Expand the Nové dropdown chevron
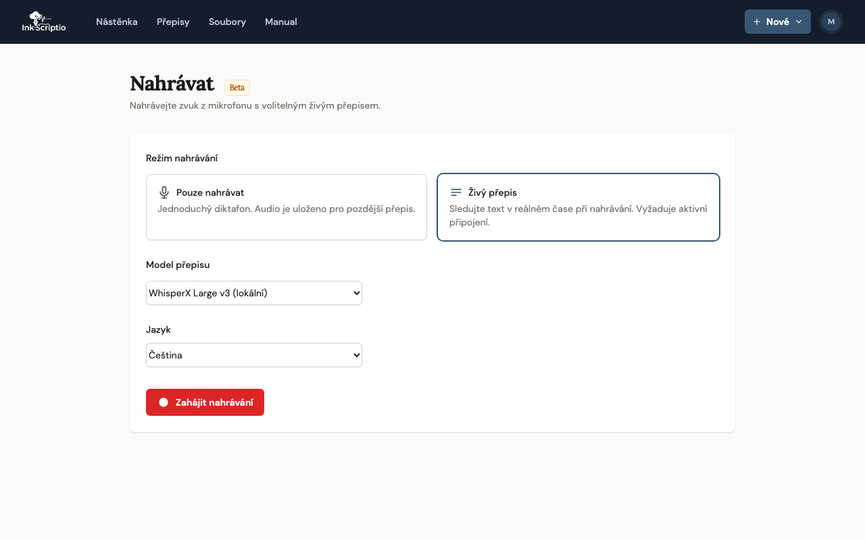The image size is (865, 540). [x=799, y=22]
